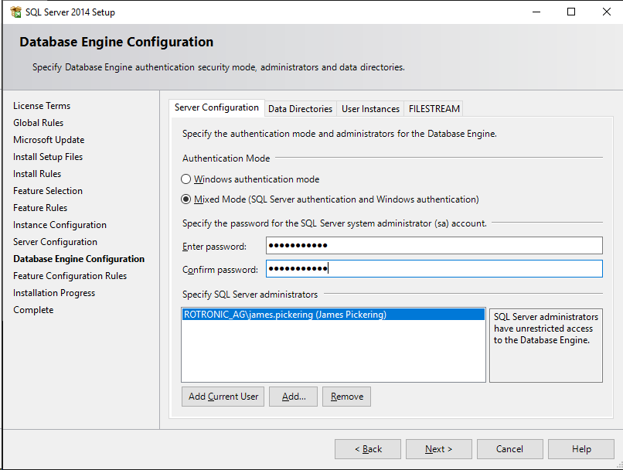Click Global Rules step in sidebar

[38, 123]
